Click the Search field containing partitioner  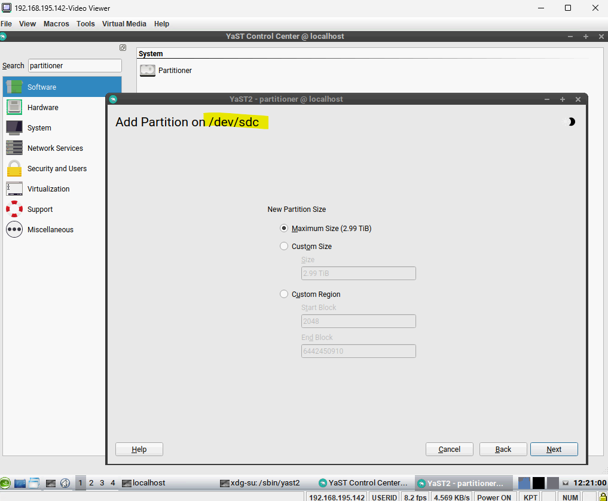click(75, 66)
